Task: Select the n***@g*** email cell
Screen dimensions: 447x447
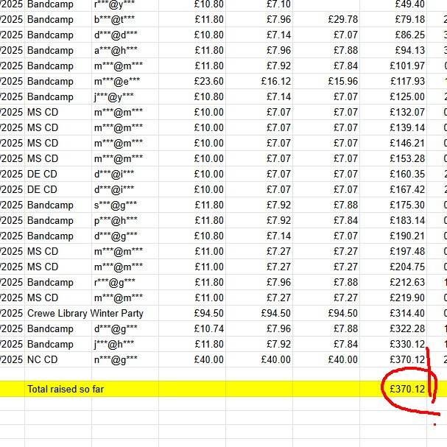Action: [115, 359]
